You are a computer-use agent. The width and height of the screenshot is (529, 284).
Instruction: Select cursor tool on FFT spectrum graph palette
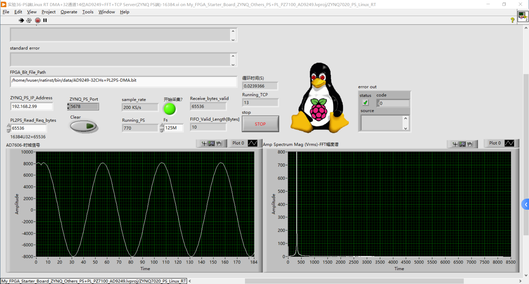pos(455,144)
